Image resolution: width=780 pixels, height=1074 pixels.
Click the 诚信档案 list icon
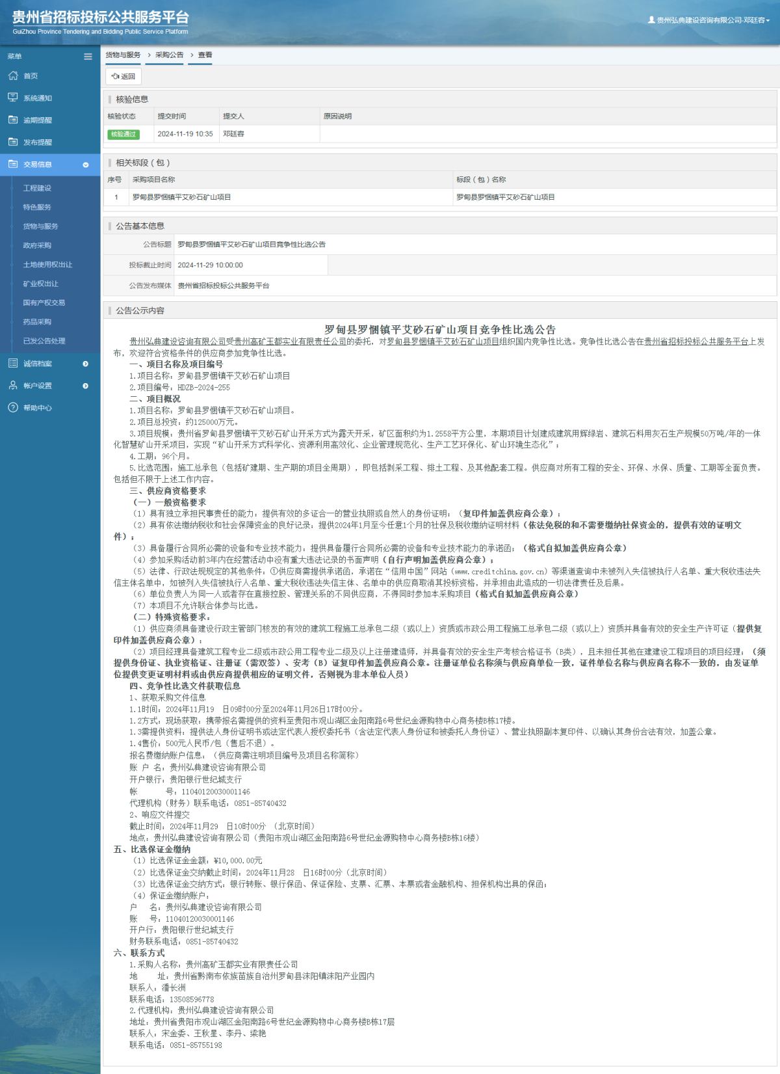(x=13, y=363)
